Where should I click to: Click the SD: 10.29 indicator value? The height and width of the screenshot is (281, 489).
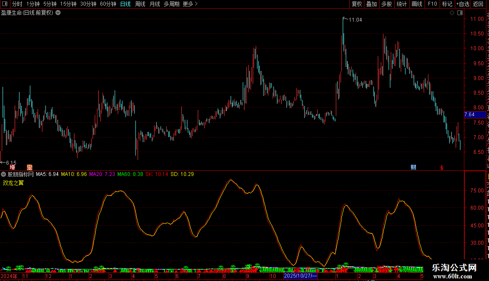(x=182, y=174)
